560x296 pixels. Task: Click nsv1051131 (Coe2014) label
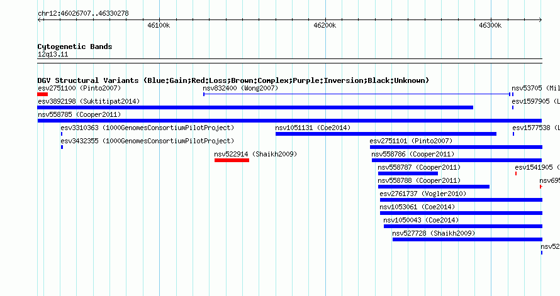[x=313, y=128]
